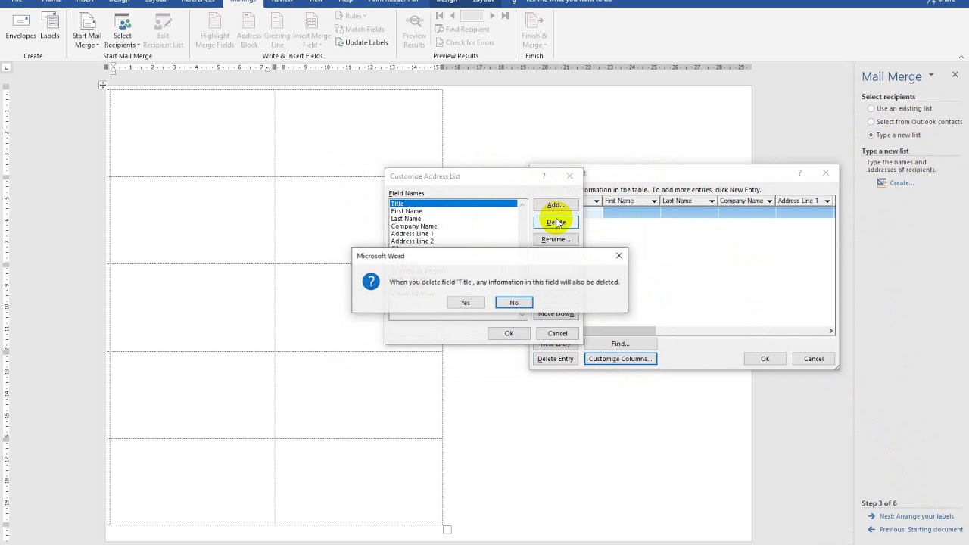Click Edit Recipient List icon
Viewport: 969px width, 545px height.
[163, 31]
